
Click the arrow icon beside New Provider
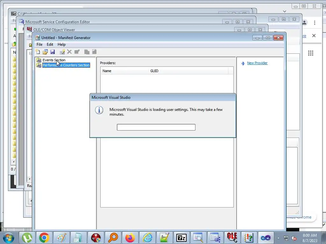(243, 63)
